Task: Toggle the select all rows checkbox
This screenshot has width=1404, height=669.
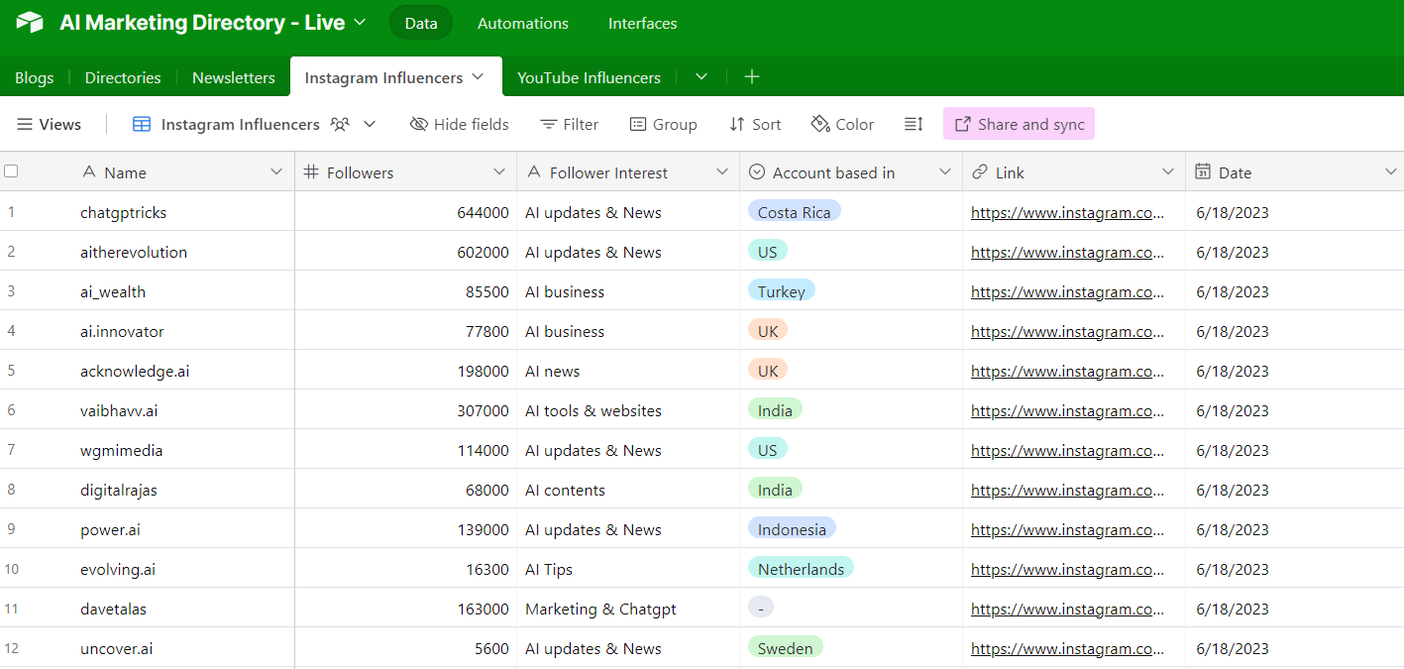Action: click(11, 171)
